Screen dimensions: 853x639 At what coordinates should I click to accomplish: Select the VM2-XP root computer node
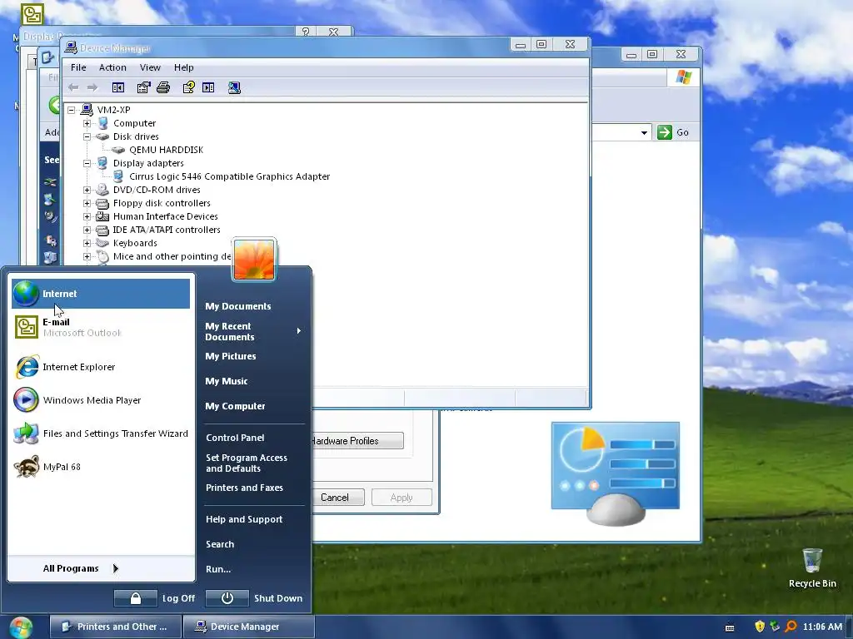[x=113, y=110]
